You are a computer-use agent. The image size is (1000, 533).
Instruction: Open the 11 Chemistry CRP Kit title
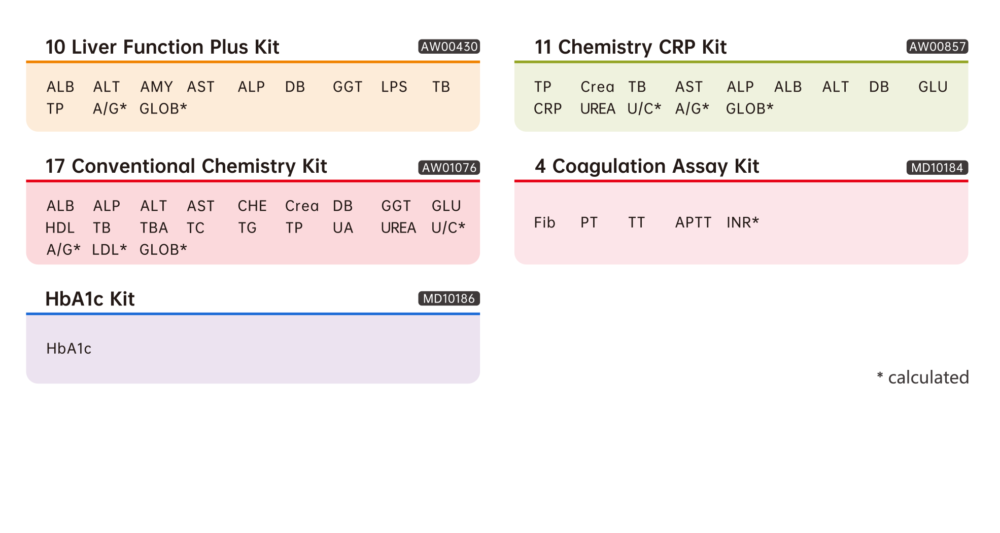630,47
